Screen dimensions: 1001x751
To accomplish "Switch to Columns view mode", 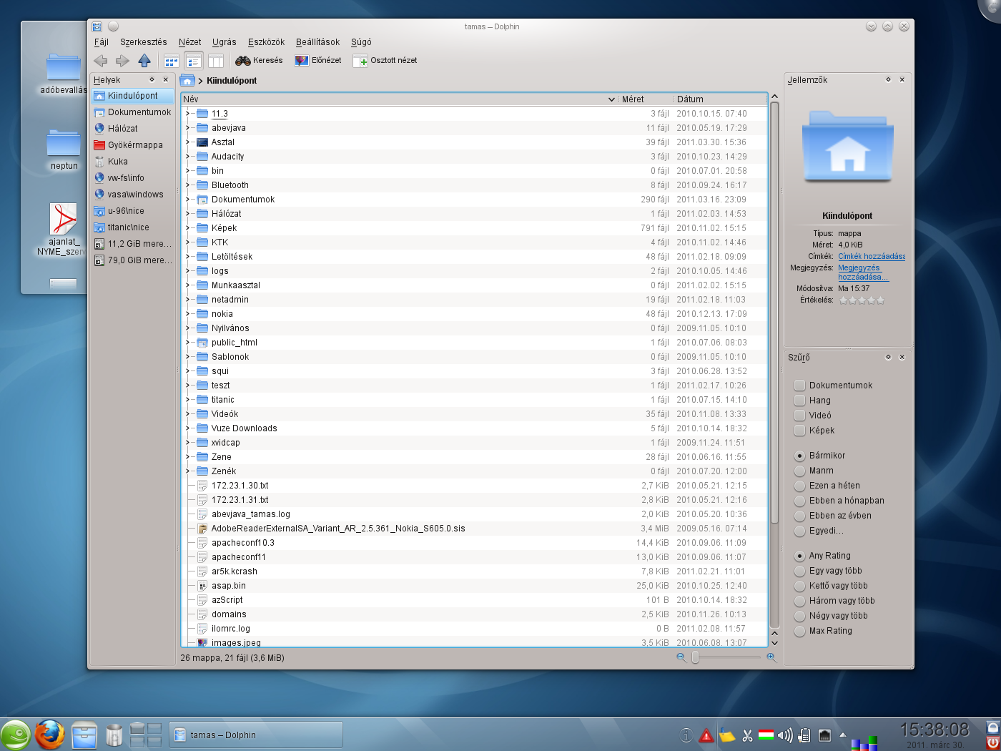I will click(x=216, y=61).
